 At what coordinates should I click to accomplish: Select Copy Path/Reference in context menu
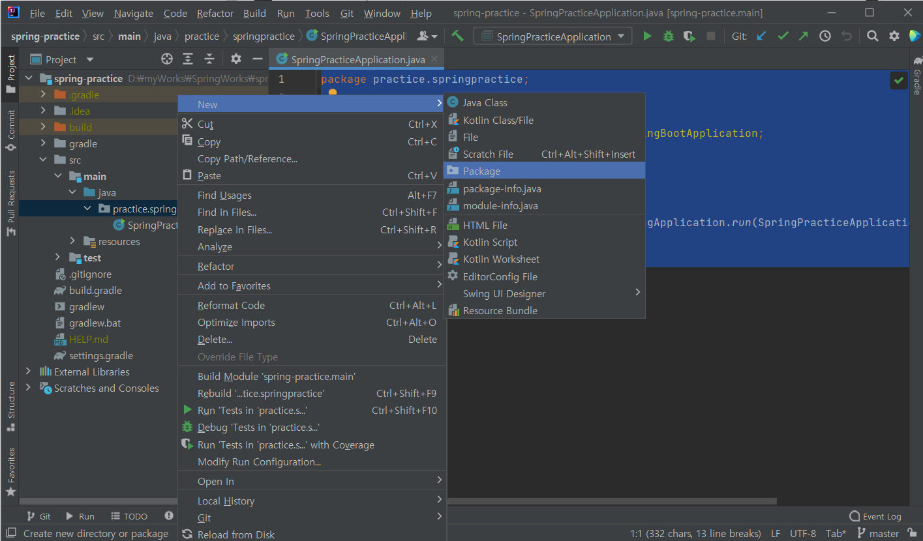pyautogui.click(x=312, y=158)
